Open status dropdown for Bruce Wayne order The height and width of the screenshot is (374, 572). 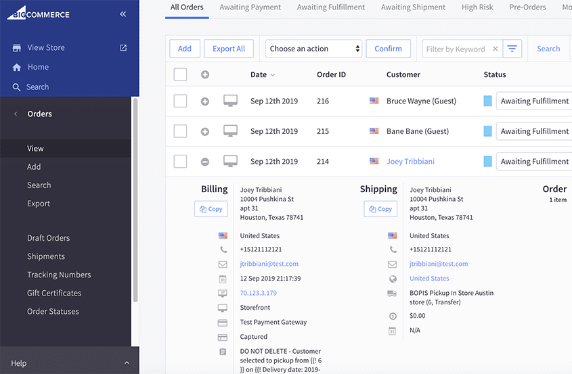(x=534, y=101)
